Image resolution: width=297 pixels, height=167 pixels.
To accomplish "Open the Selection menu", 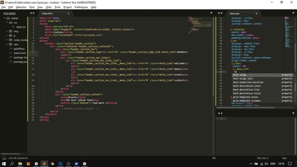I will pos(21,7).
